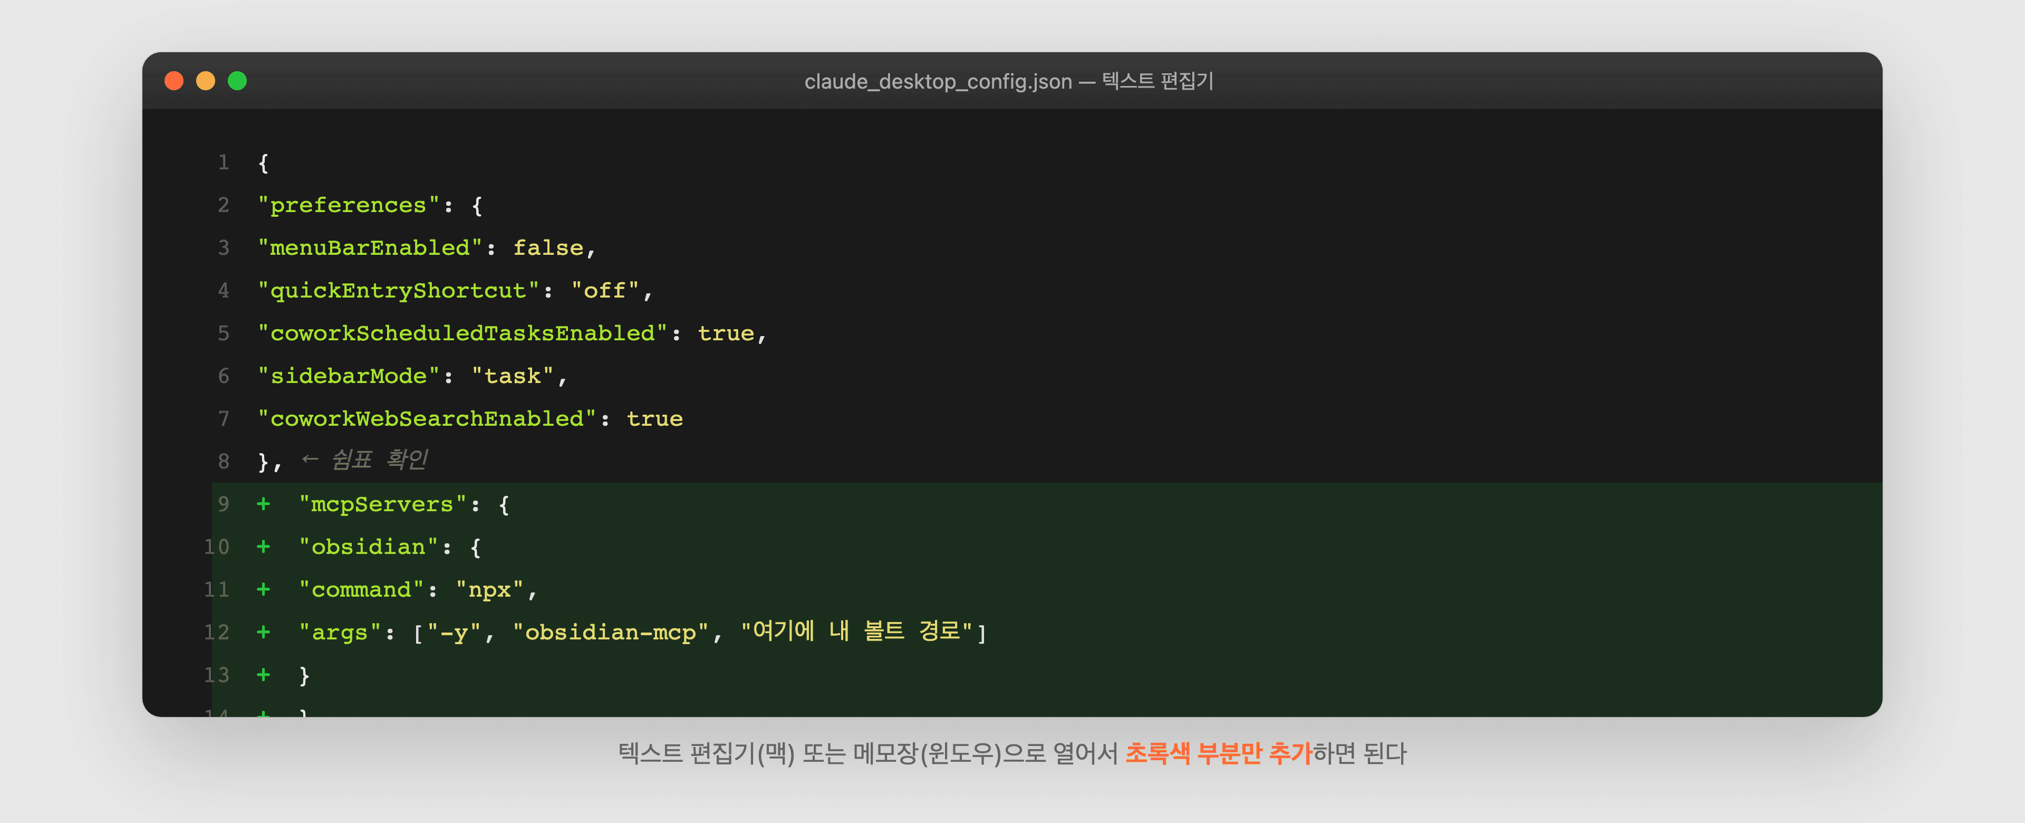Click line number 8 in the gutter
Viewport: 2025px width, 823px height.
(x=224, y=461)
